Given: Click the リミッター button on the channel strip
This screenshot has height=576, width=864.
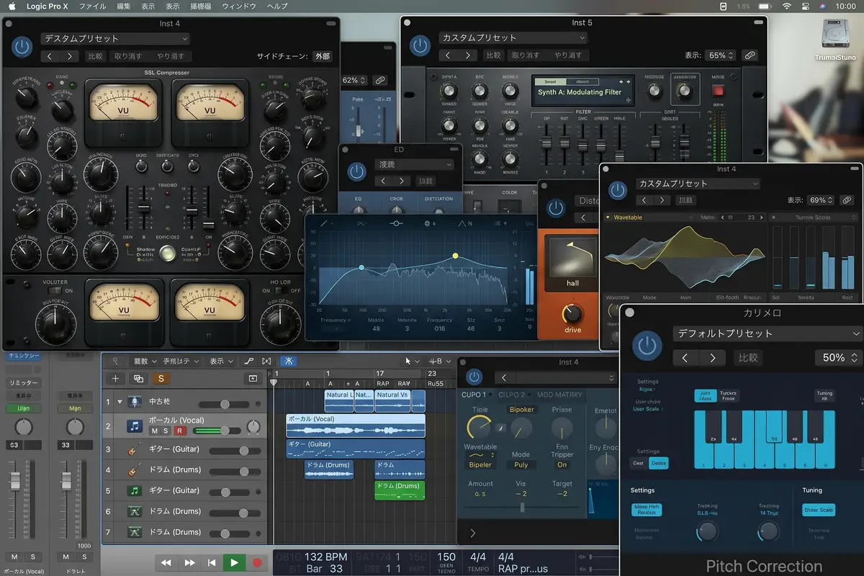Looking at the screenshot, I should (24, 382).
